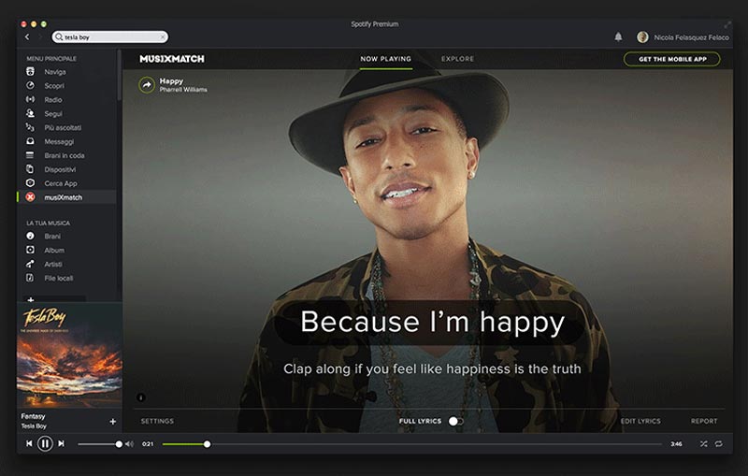Click Edit Lyrics link
The image size is (748, 476).
tap(640, 421)
